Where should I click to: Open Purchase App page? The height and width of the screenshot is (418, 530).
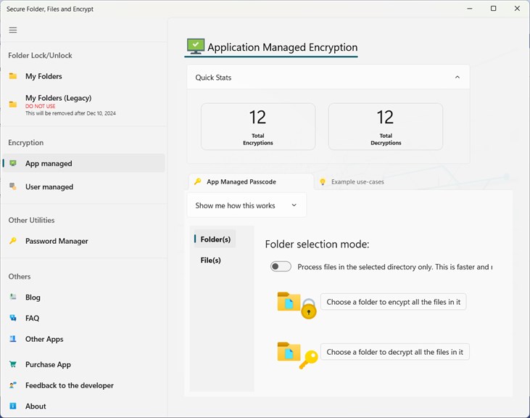point(83,364)
